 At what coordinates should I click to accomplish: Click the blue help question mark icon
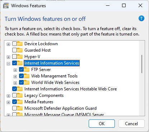pyautogui.click(x=141, y=18)
